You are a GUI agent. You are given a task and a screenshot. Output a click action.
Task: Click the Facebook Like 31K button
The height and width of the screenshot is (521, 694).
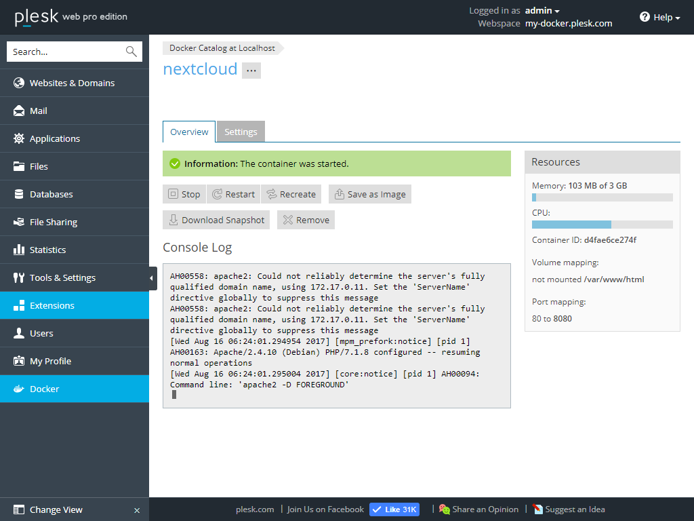pyautogui.click(x=394, y=509)
